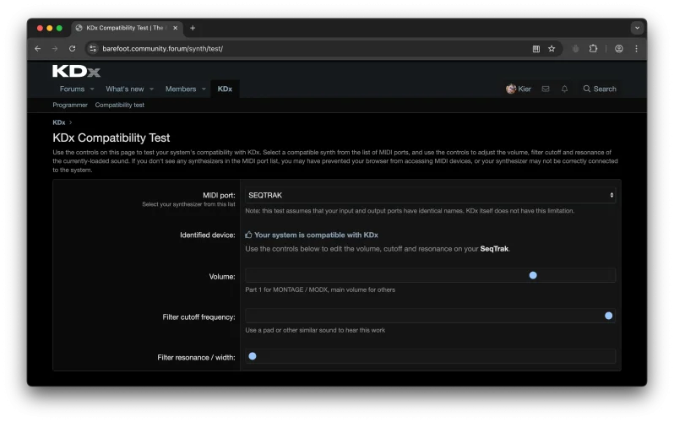The image size is (674, 422).
Task: Open Chrome three-dot menu
Action: click(x=636, y=49)
